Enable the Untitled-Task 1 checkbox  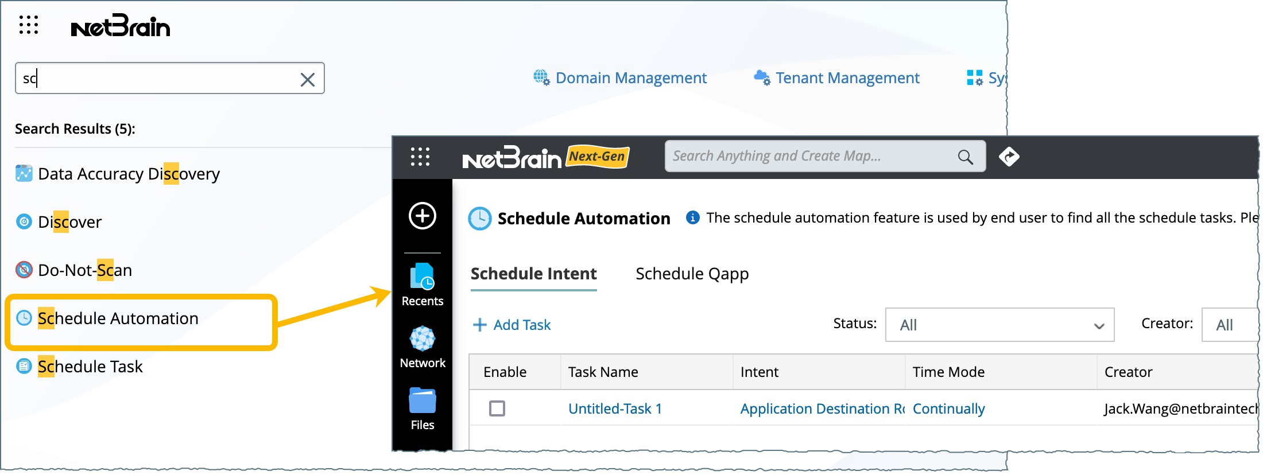point(497,408)
